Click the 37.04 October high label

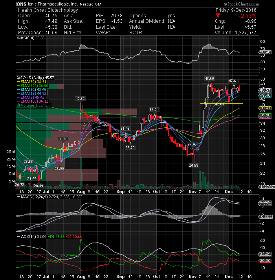[x=154, y=109]
